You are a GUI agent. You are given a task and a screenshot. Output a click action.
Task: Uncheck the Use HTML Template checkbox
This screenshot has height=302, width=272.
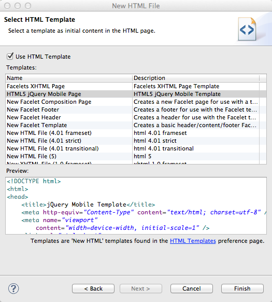[x=10, y=57]
